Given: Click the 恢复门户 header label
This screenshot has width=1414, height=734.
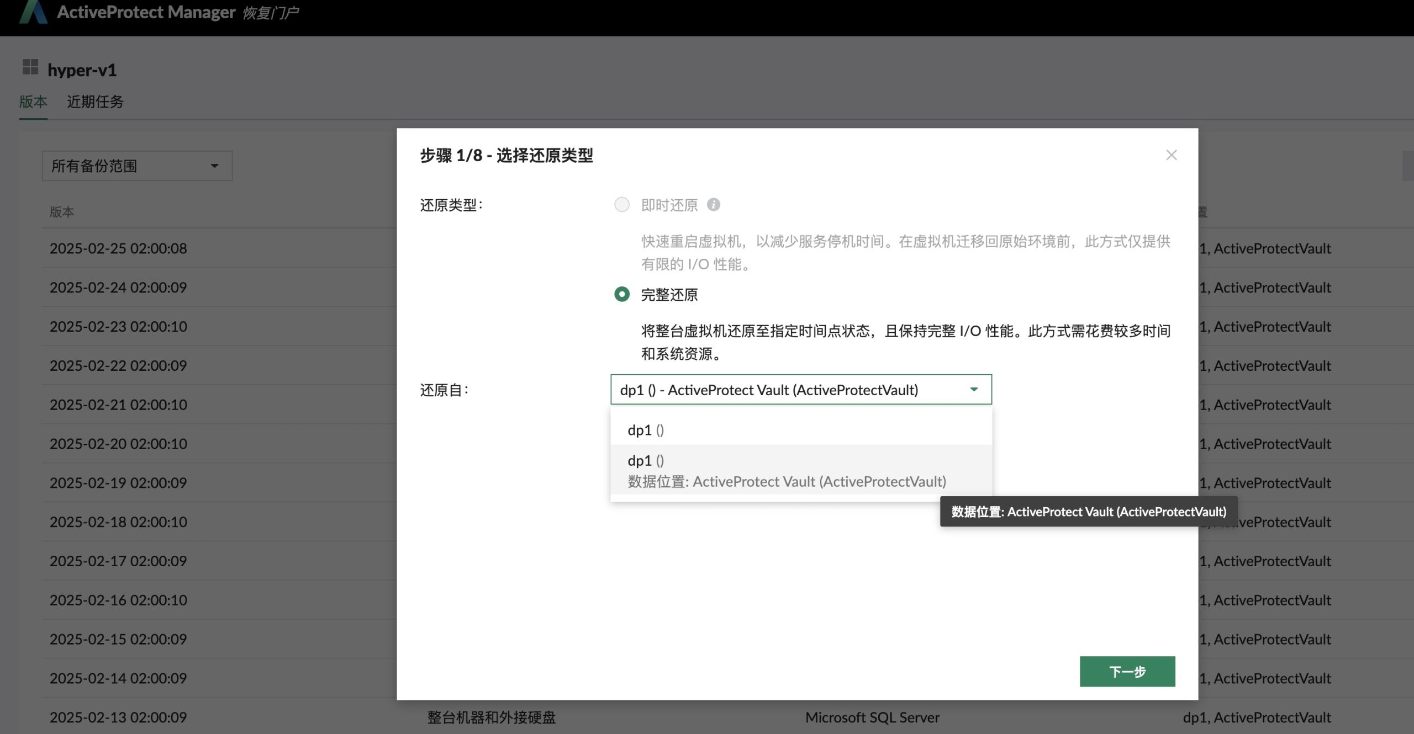Looking at the screenshot, I should pos(271,13).
